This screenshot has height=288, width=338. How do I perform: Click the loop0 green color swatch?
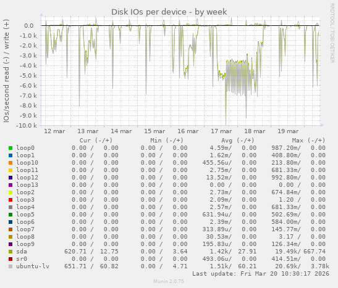(11, 148)
